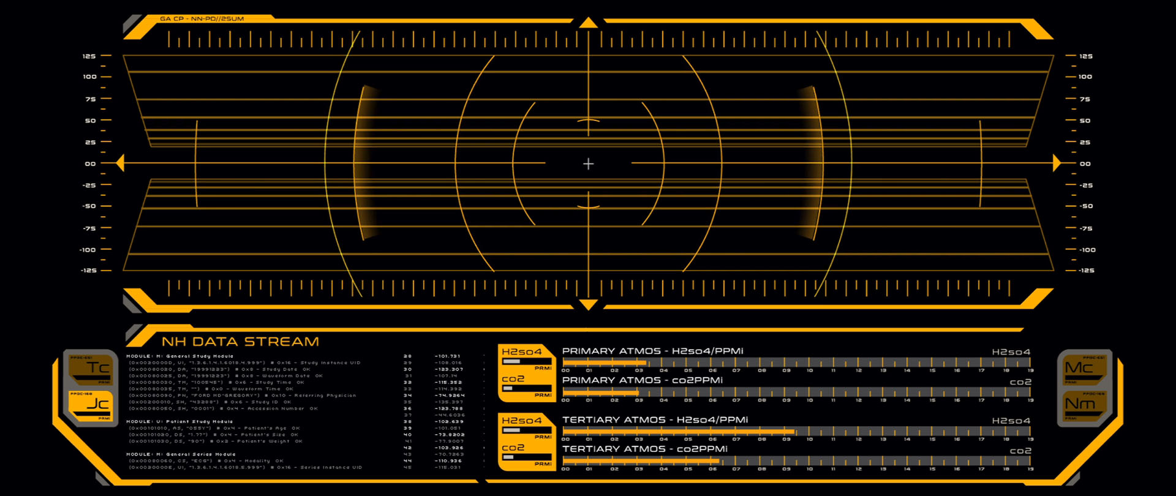The image size is (1176, 496).
Task: Click the right triangle marker at 00
Action: [1056, 163]
